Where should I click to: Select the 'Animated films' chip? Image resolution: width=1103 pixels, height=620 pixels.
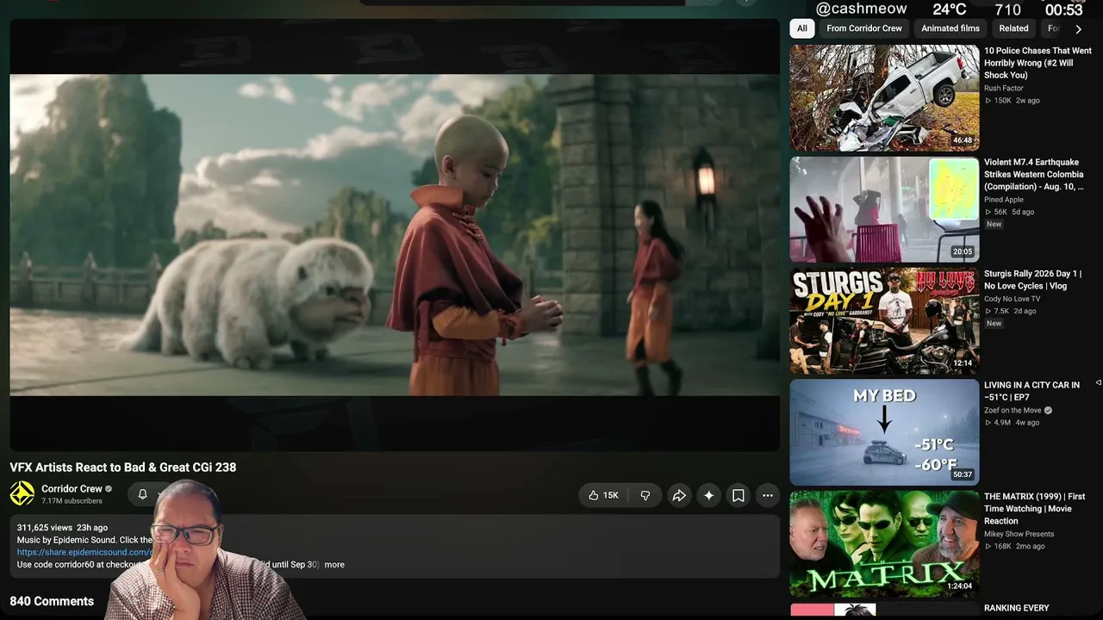[x=950, y=28]
